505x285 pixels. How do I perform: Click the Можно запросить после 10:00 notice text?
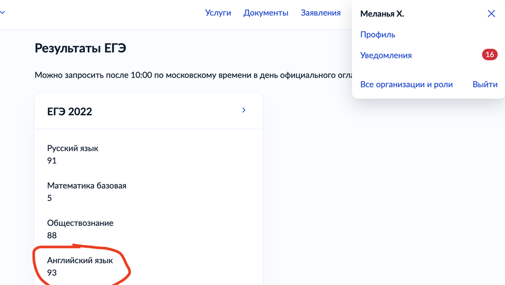coord(193,75)
